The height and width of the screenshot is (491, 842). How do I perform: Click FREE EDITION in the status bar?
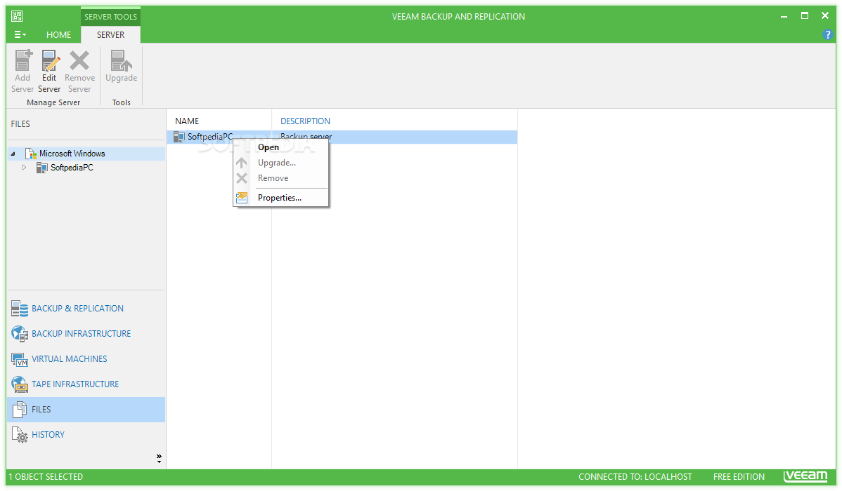tap(739, 477)
